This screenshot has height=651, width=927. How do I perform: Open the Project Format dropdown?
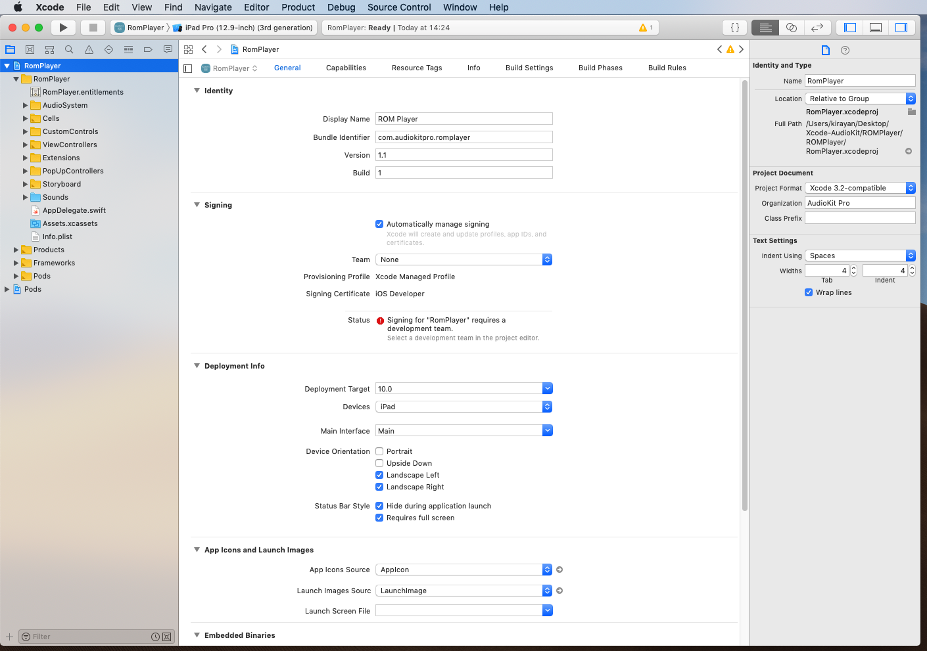[860, 188]
